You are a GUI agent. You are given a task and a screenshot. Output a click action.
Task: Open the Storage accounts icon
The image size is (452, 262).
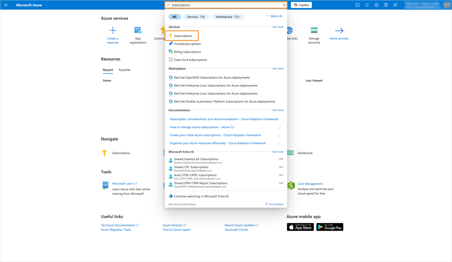click(314, 30)
